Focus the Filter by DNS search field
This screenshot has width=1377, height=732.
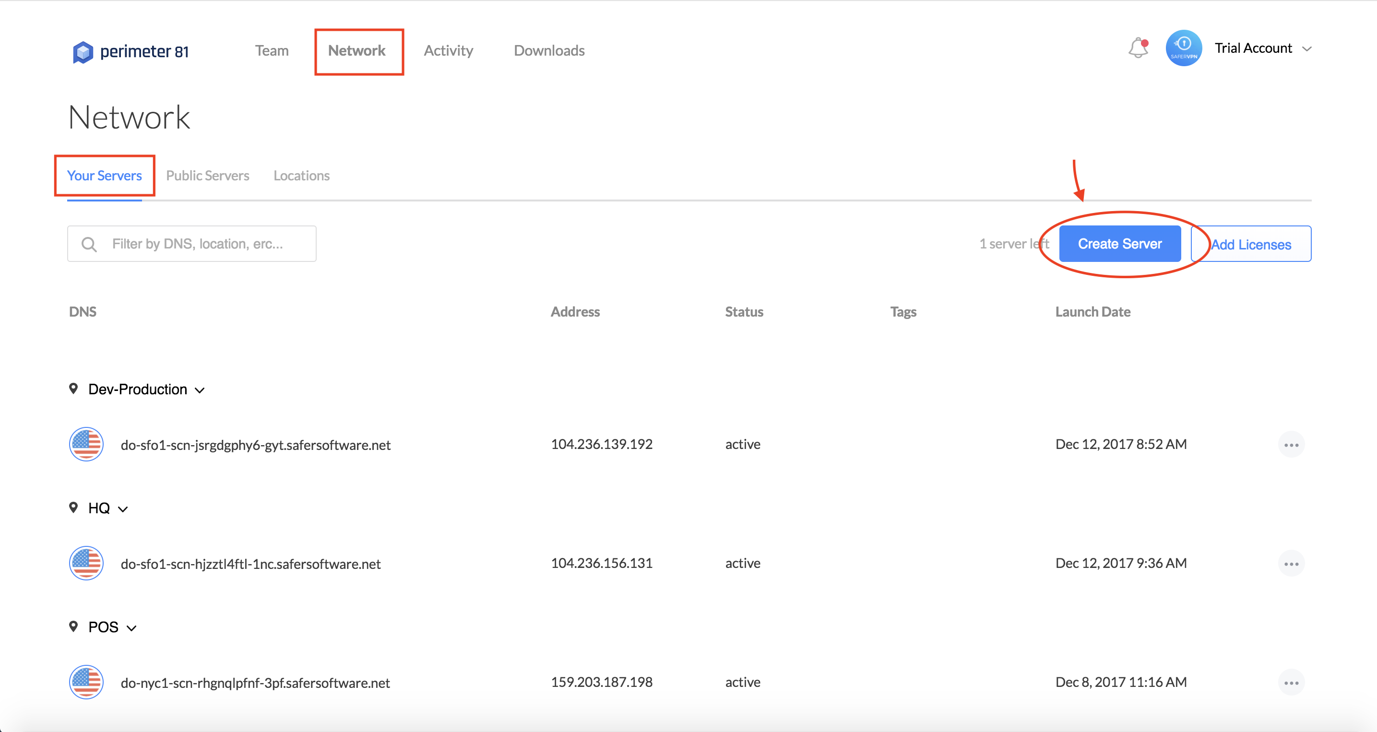click(x=203, y=244)
